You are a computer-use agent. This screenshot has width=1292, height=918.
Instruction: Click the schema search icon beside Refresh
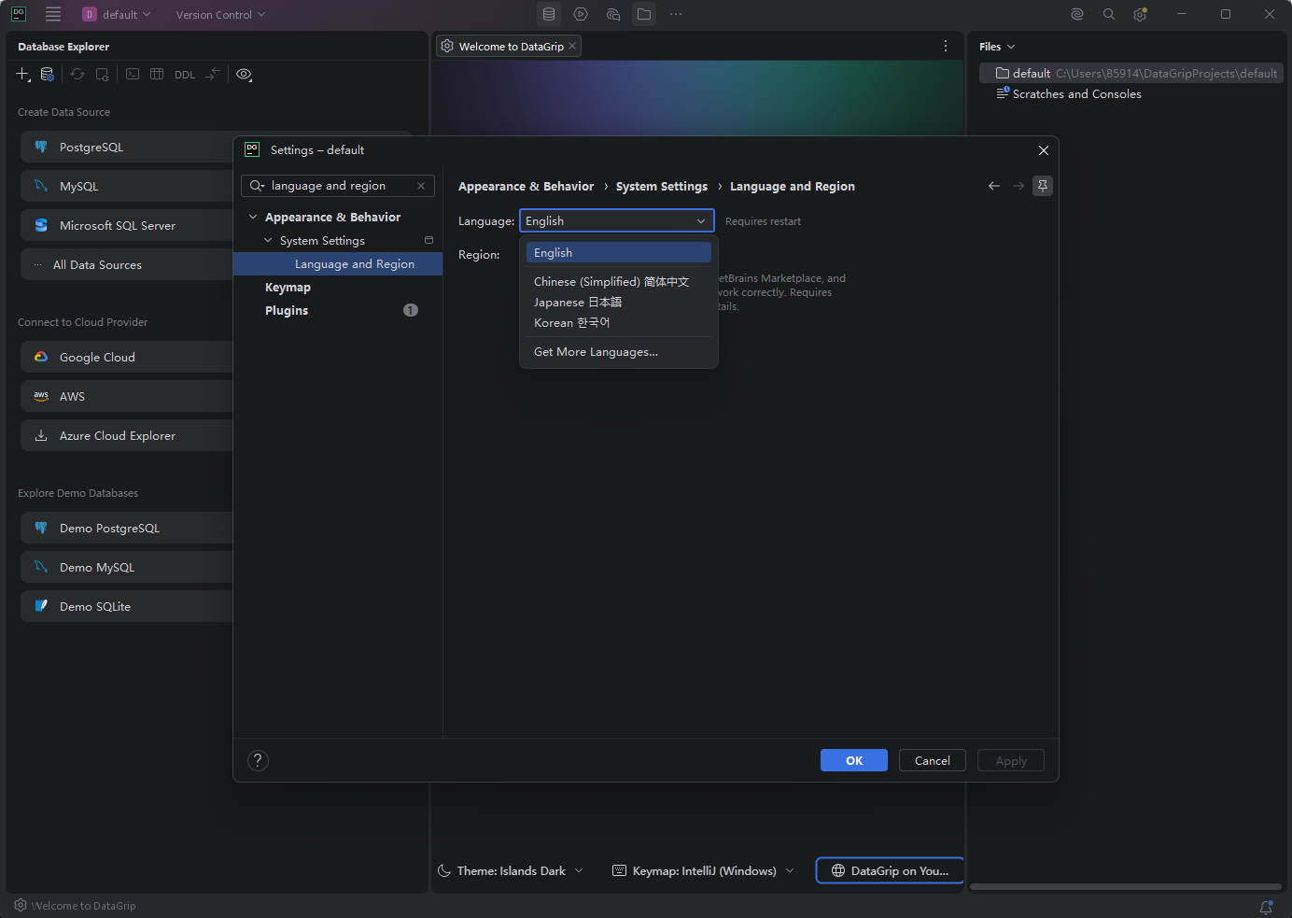pos(103,75)
